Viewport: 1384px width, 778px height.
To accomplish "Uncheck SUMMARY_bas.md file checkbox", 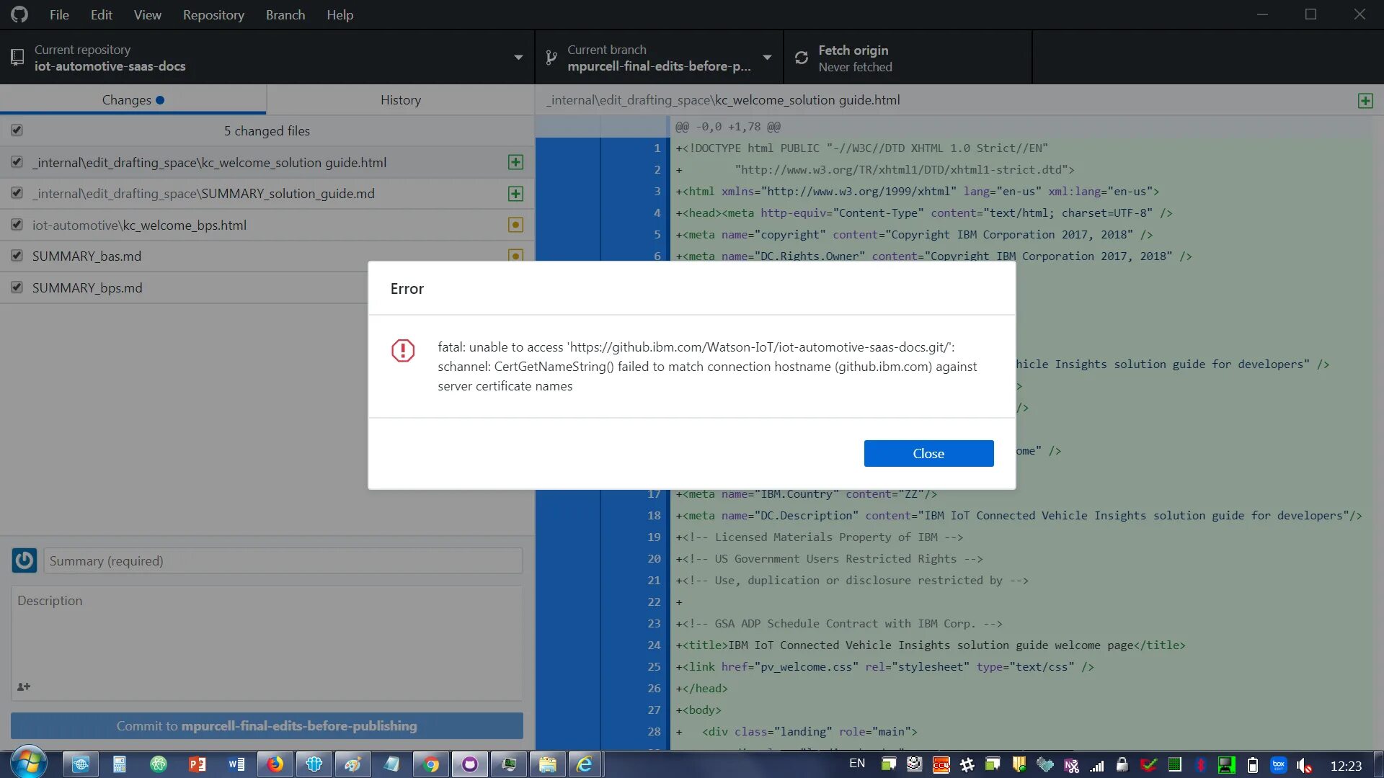I will [17, 256].
